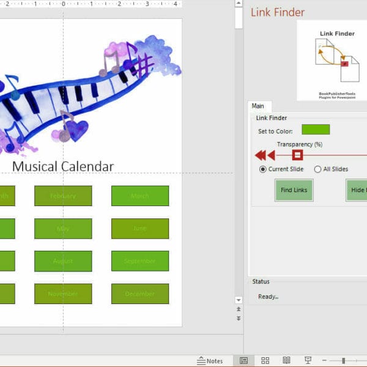Click the Hide button in Link Finder
The height and width of the screenshot is (367, 367).
356,190
